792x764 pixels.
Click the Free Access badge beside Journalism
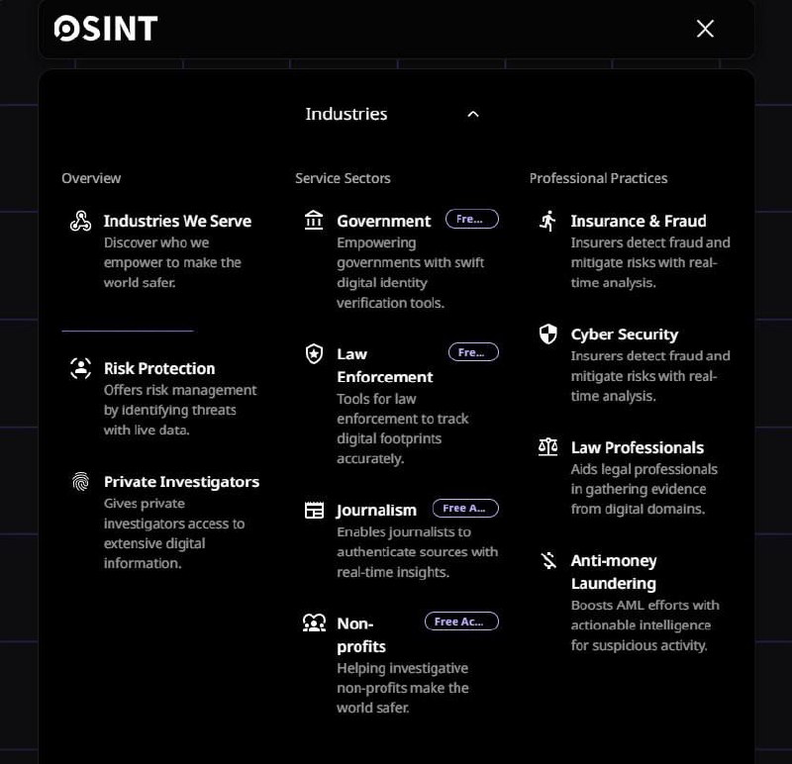(465, 508)
